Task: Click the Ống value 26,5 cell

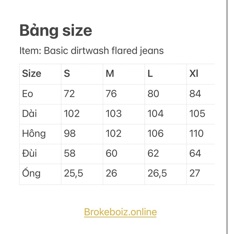Action: (157, 173)
